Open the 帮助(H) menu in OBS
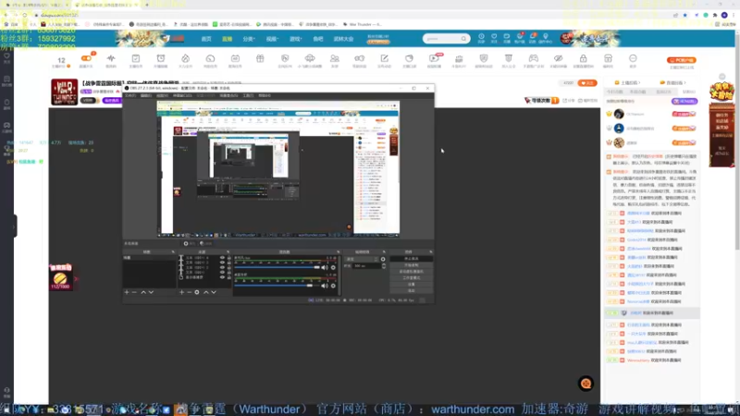 [265, 95]
